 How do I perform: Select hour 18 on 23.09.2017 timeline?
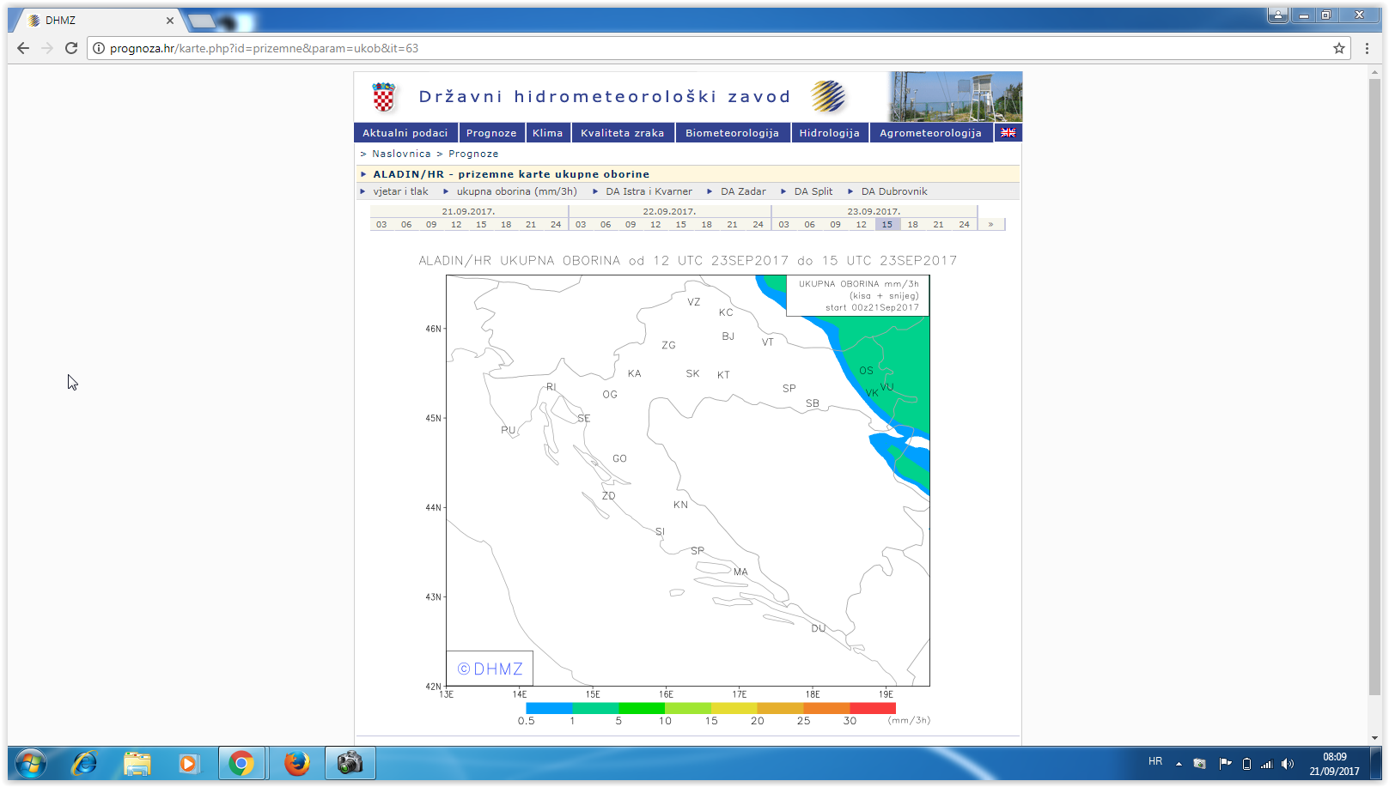point(912,224)
